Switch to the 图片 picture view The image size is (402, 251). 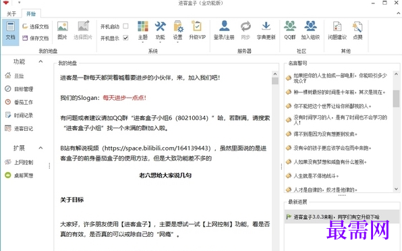62,31
